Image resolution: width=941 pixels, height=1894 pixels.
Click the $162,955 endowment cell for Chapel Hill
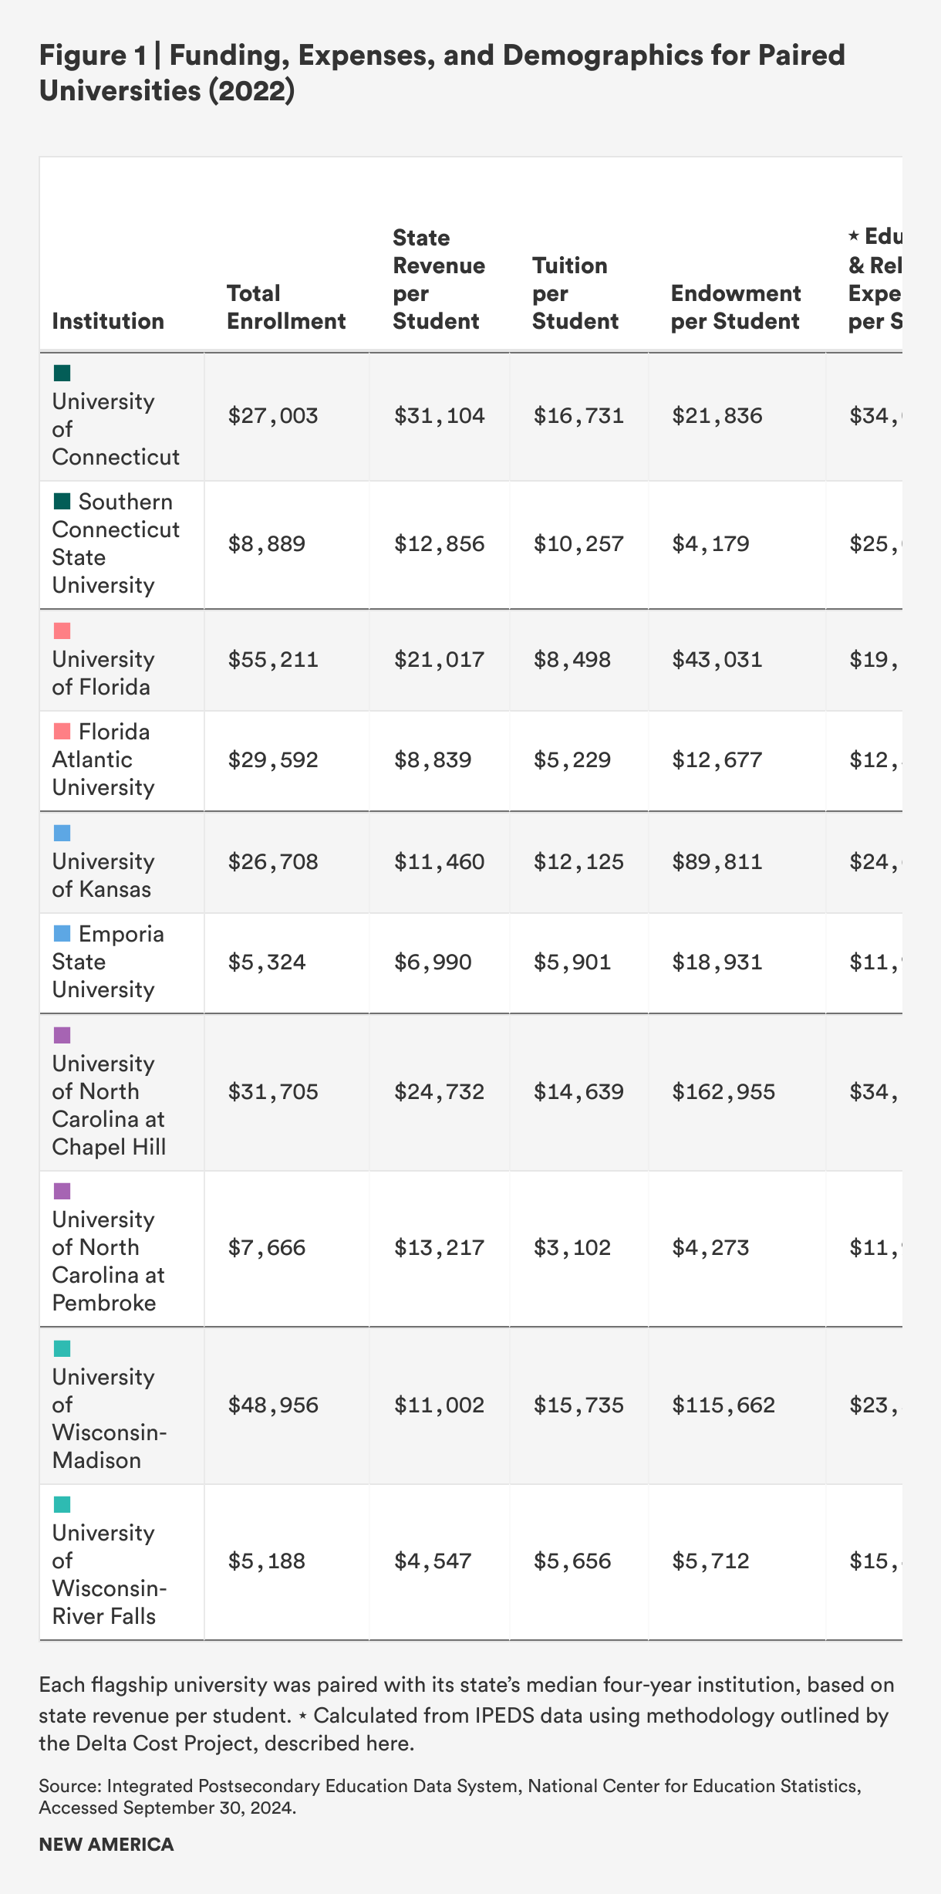click(x=723, y=1092)
